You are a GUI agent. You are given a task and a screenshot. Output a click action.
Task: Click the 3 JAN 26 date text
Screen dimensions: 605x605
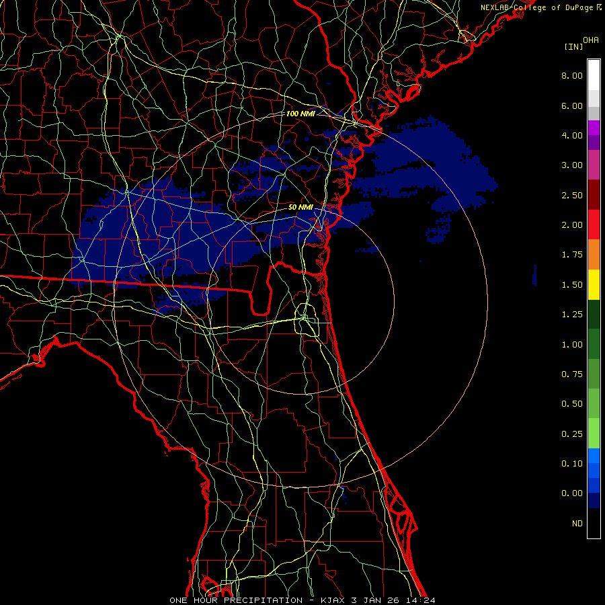click(375, 600)
